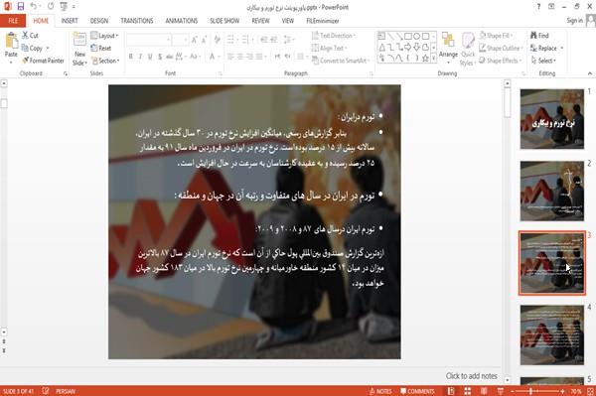The height and width of the screenshot is (396, 596).
Task: Switch to the SLIDE SHOW tab
Action: (224, 21)
